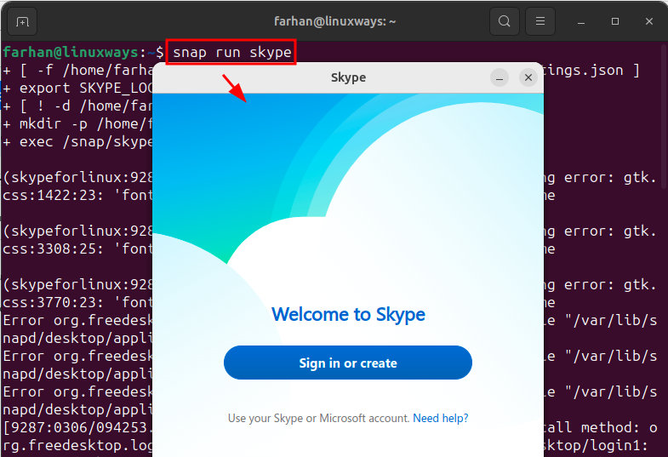
Task: Click the Welcome to Skype heading
Action: pyautogui.click(x=348, y=315)
